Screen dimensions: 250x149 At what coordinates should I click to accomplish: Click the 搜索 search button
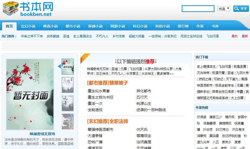[x=241, y=8]
